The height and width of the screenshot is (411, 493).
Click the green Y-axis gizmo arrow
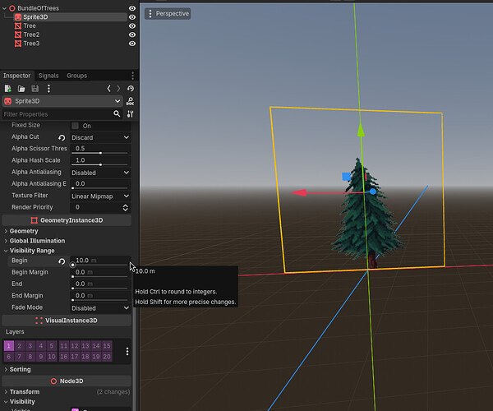click(361, 130)
